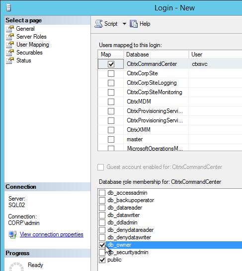Click the Help button label
The image size is (242, 271).
coord(145,24)
